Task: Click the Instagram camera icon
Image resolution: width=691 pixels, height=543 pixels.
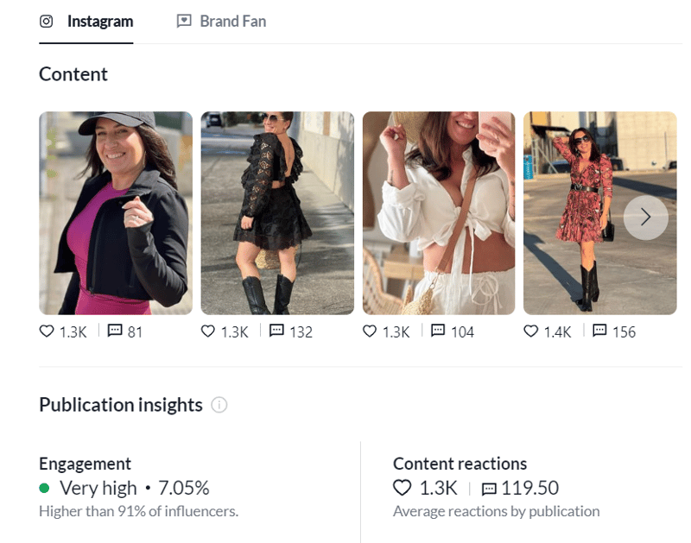Action: pos(45,21)
